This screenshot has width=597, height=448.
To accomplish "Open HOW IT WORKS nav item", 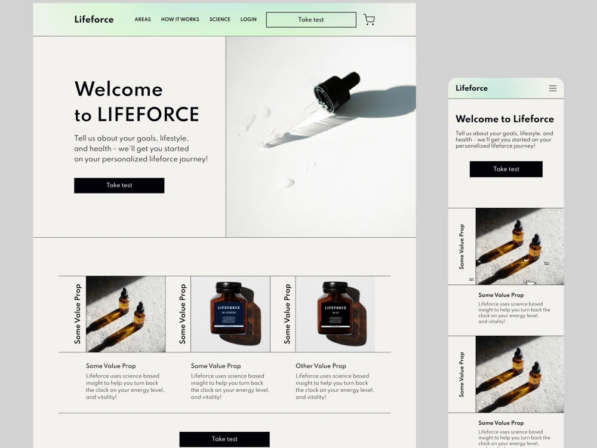I will pos(180,20).
